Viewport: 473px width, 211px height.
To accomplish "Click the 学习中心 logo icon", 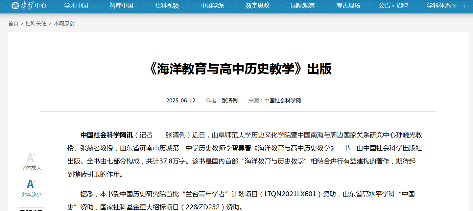I will coord(15,6).
